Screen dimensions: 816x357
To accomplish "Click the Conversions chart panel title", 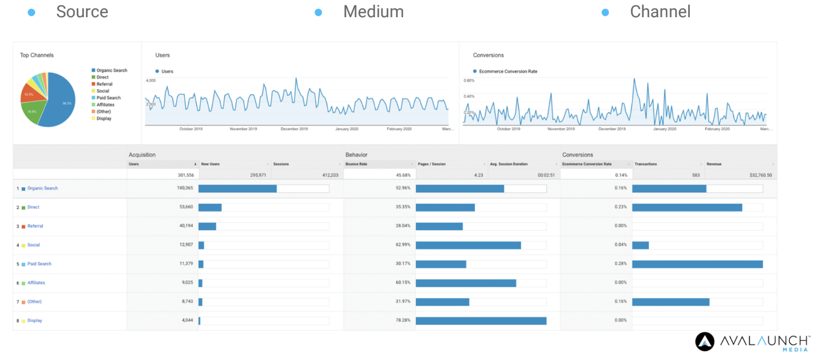I will [x=488, y=55].
